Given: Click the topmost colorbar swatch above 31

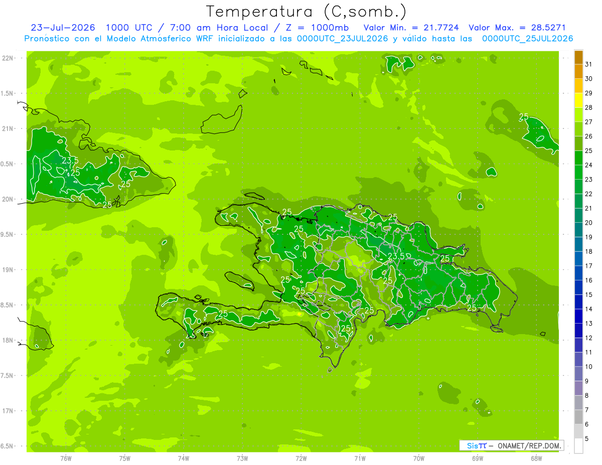Looking at the screenshot, I should click(578, 57).
